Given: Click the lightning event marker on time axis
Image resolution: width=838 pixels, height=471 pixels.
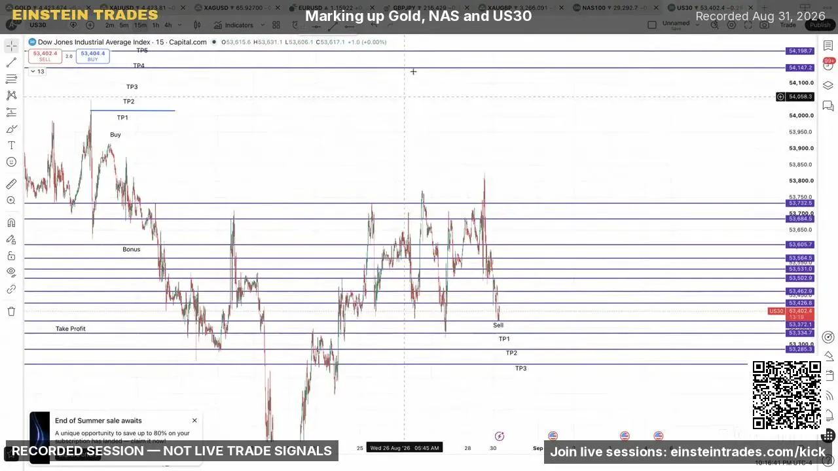Looking at the screenshot, I should 500,436.
